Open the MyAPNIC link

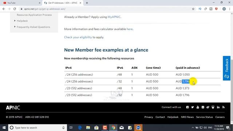[x=114, y=17]
